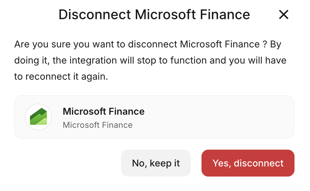Click the gray Microsoft Finance subtitle text
Screen dimensions: 310x191
pos(98,125)
